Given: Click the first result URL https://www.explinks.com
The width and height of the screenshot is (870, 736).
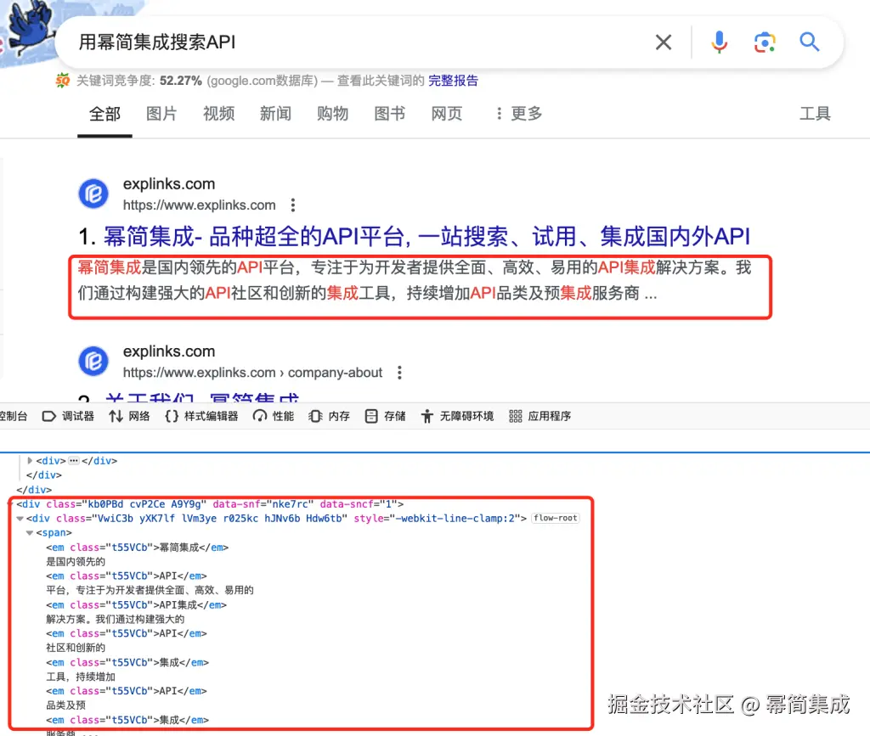Looking at the screenshot, I should [x=199, y=205].
